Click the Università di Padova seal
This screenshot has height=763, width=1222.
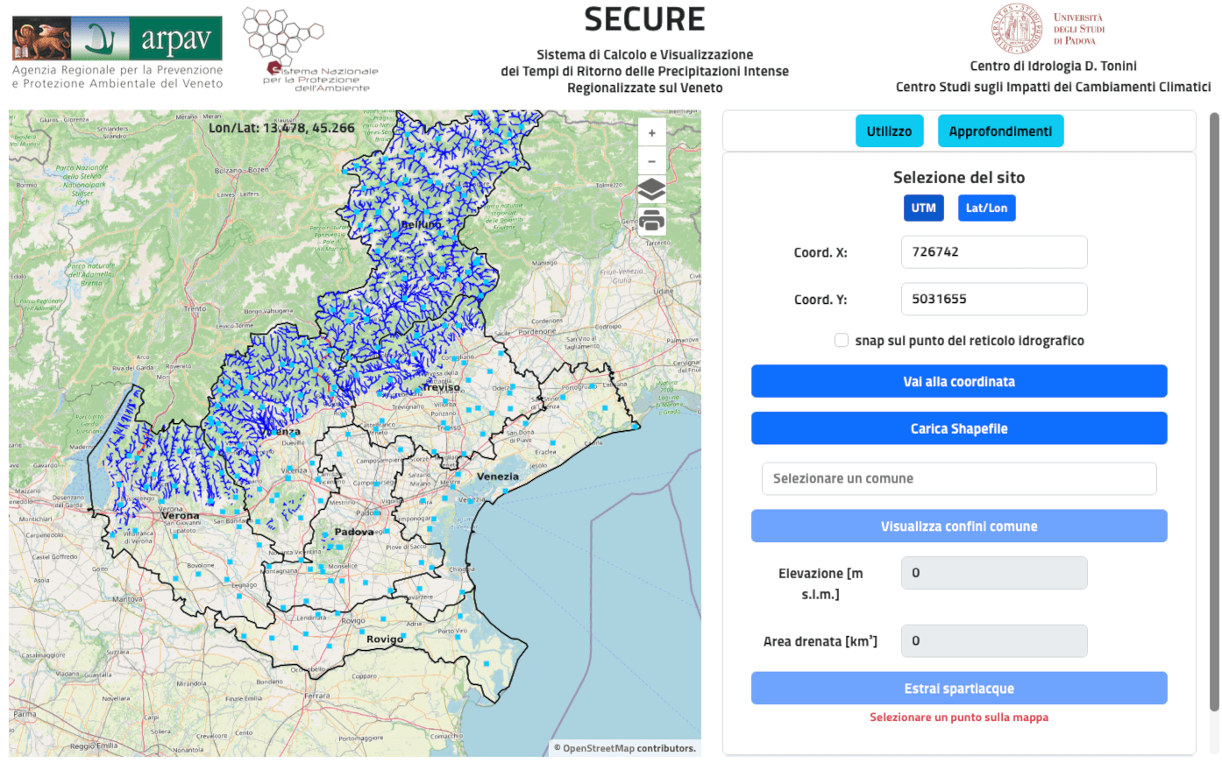[1016, 28]
